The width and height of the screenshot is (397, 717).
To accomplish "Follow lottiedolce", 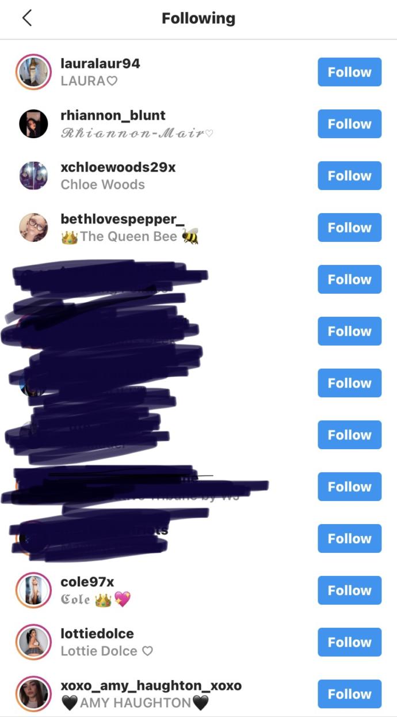I will (x=349, y=642).
